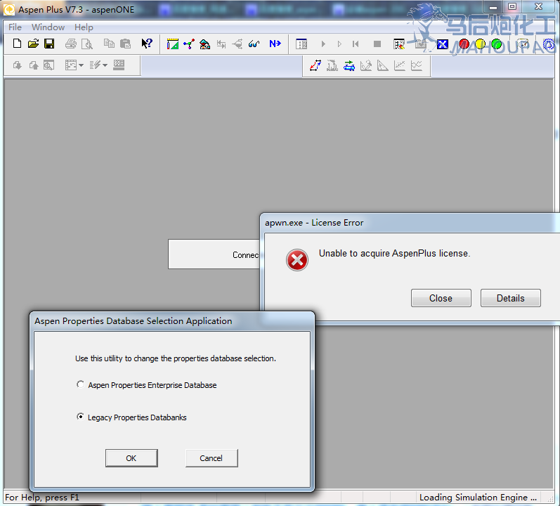Click the green circle indicator
The image size is (560, 506).
point(497,44)
